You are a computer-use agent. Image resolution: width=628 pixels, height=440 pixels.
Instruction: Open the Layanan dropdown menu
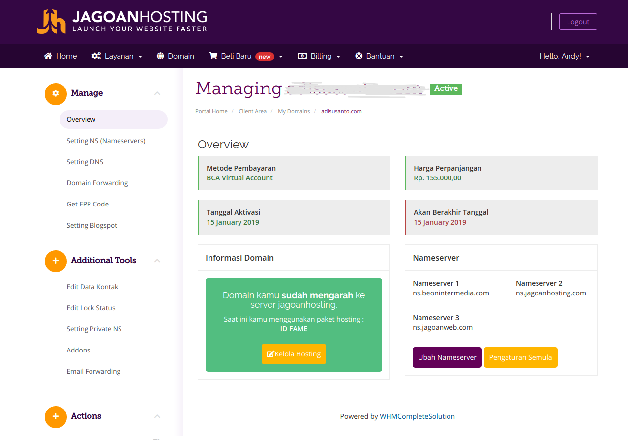coord(117,56)
